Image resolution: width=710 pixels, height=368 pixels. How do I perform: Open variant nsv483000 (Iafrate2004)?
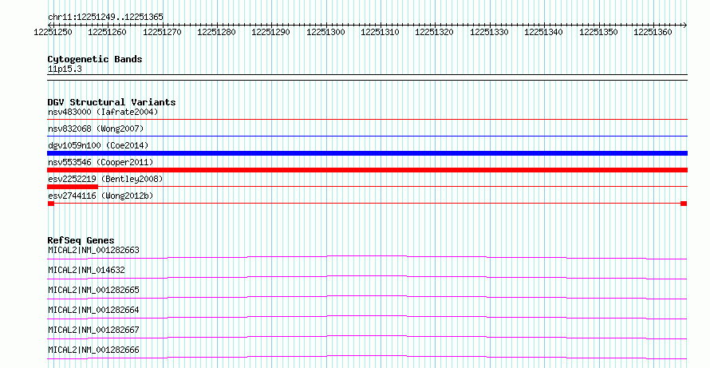(103, 112)
